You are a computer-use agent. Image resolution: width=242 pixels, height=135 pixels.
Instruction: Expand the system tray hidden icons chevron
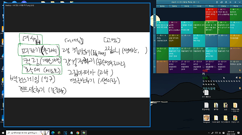[209, 133]
